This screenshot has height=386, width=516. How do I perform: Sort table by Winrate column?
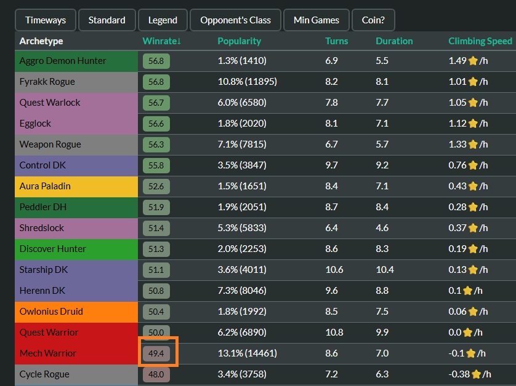(x=161, y=41)
